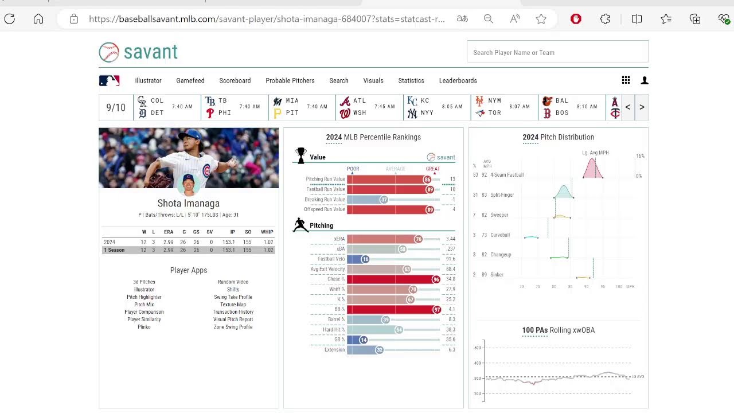Click the New York Mets logo

click(x=480, y=101)
